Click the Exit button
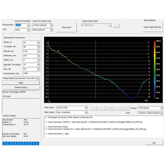 154,143
